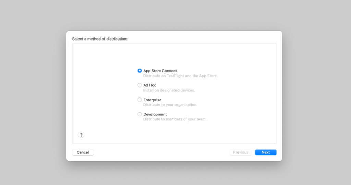Open help with the question mark button
351x185 pixels.
[81, 135]
